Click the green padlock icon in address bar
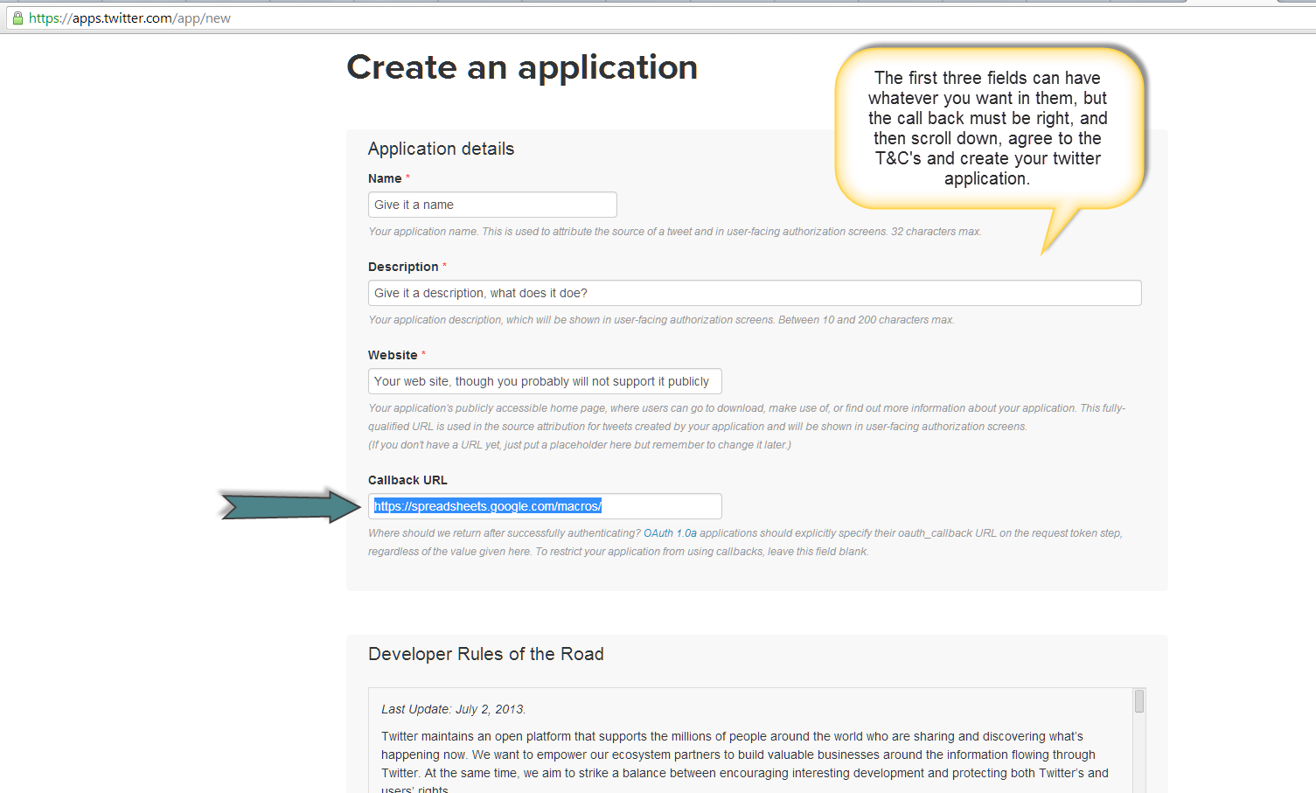 [17, 17]
